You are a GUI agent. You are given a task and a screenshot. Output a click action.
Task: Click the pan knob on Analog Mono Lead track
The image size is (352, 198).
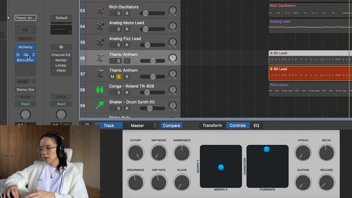[173, 26]
